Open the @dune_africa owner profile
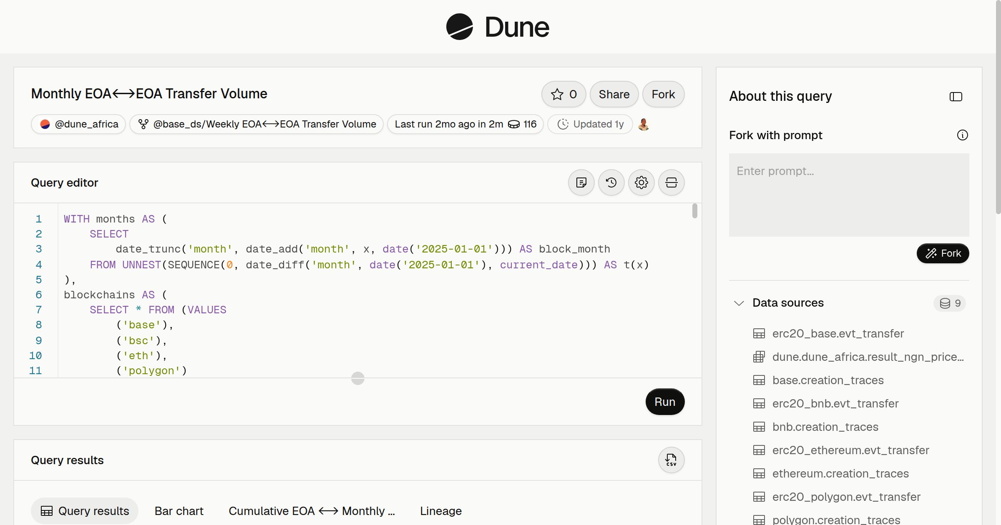Screen dimensions: 1001x525 click(x=78, y=124)
